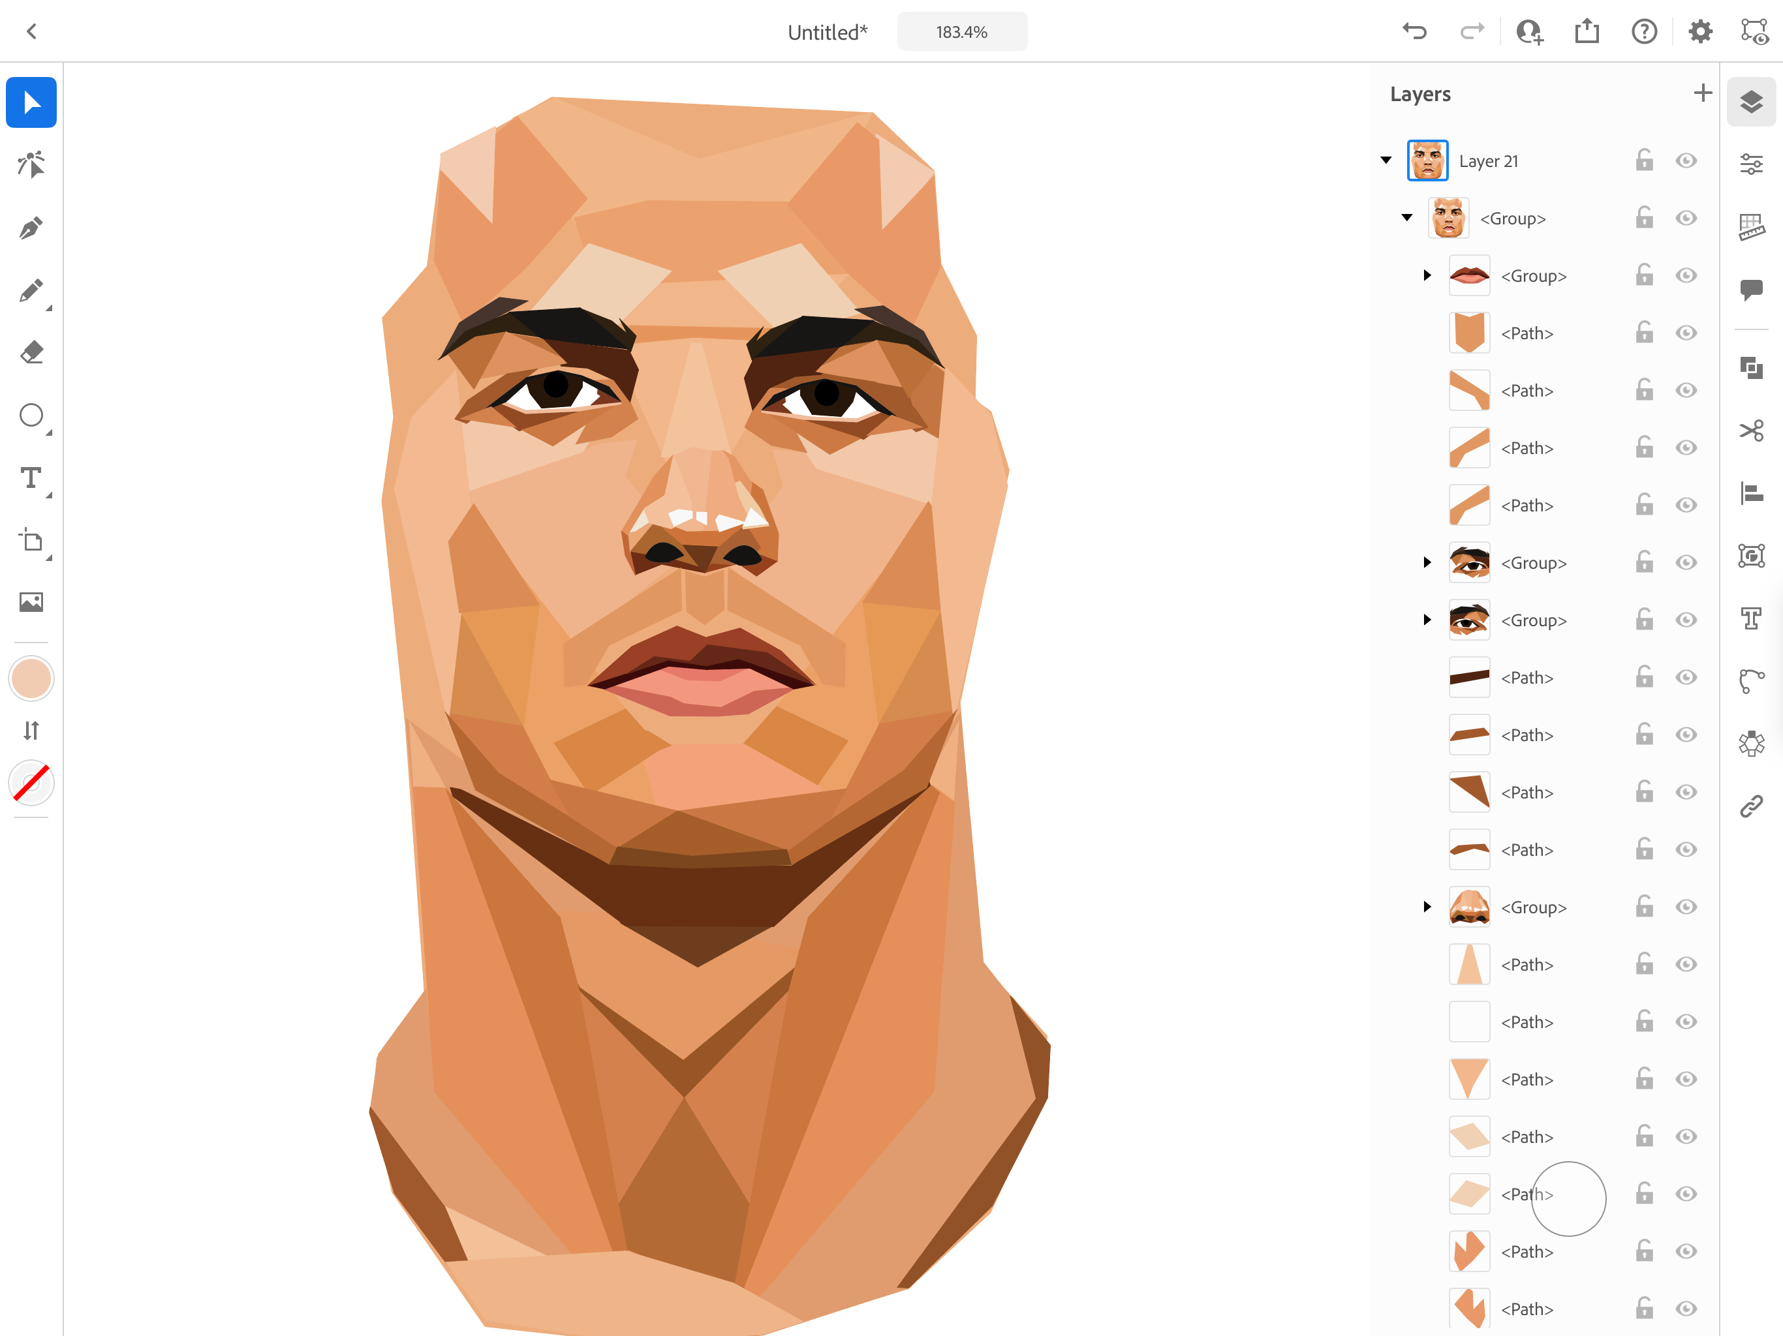This screenshot has height=1336, width=1783.
Task: Expand the second eye Group
Action: click(1427, 620)
